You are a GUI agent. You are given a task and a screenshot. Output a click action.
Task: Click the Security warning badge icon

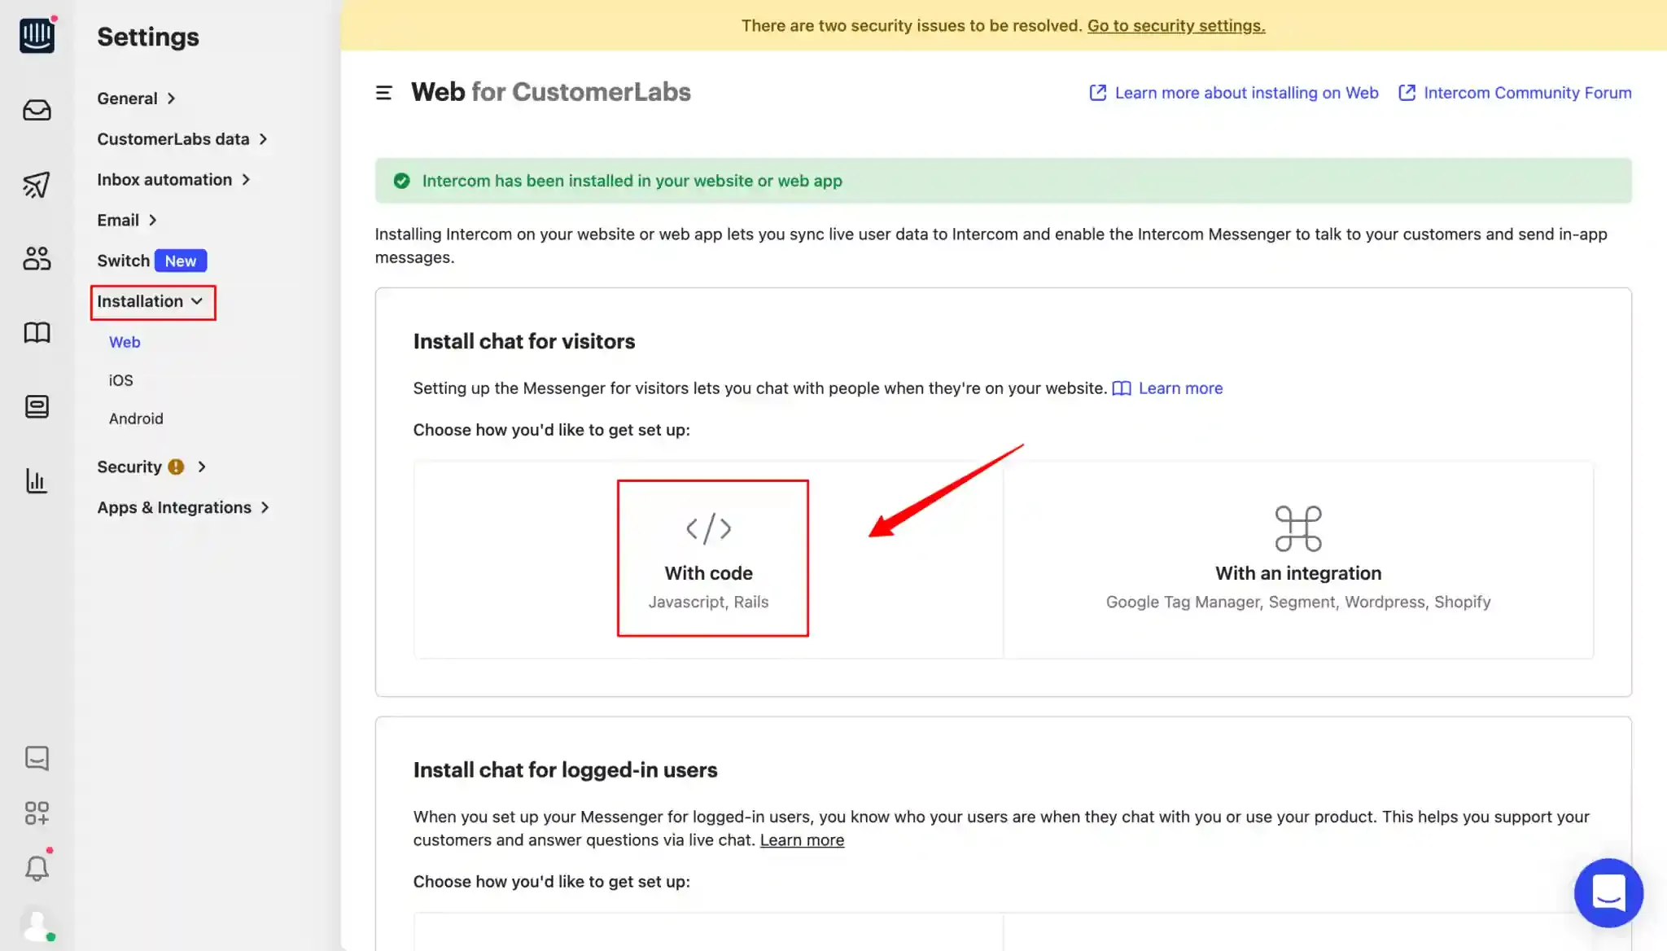[176, 467]
